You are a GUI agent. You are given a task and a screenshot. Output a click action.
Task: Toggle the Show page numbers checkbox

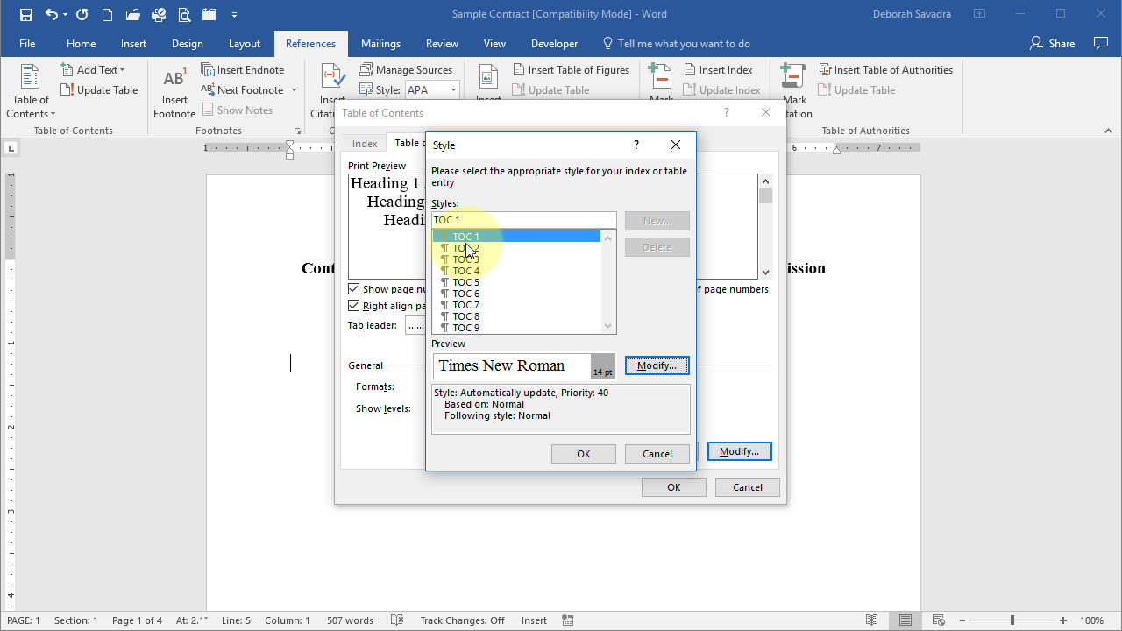tap(354, 289)
